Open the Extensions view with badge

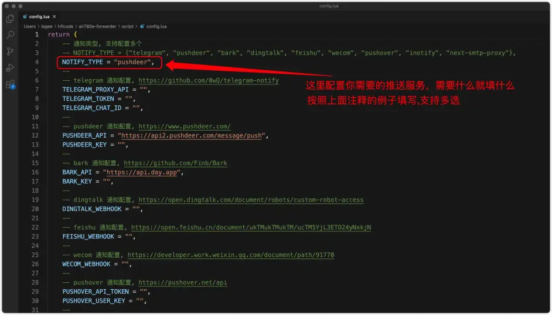click(x=11, y=84)
